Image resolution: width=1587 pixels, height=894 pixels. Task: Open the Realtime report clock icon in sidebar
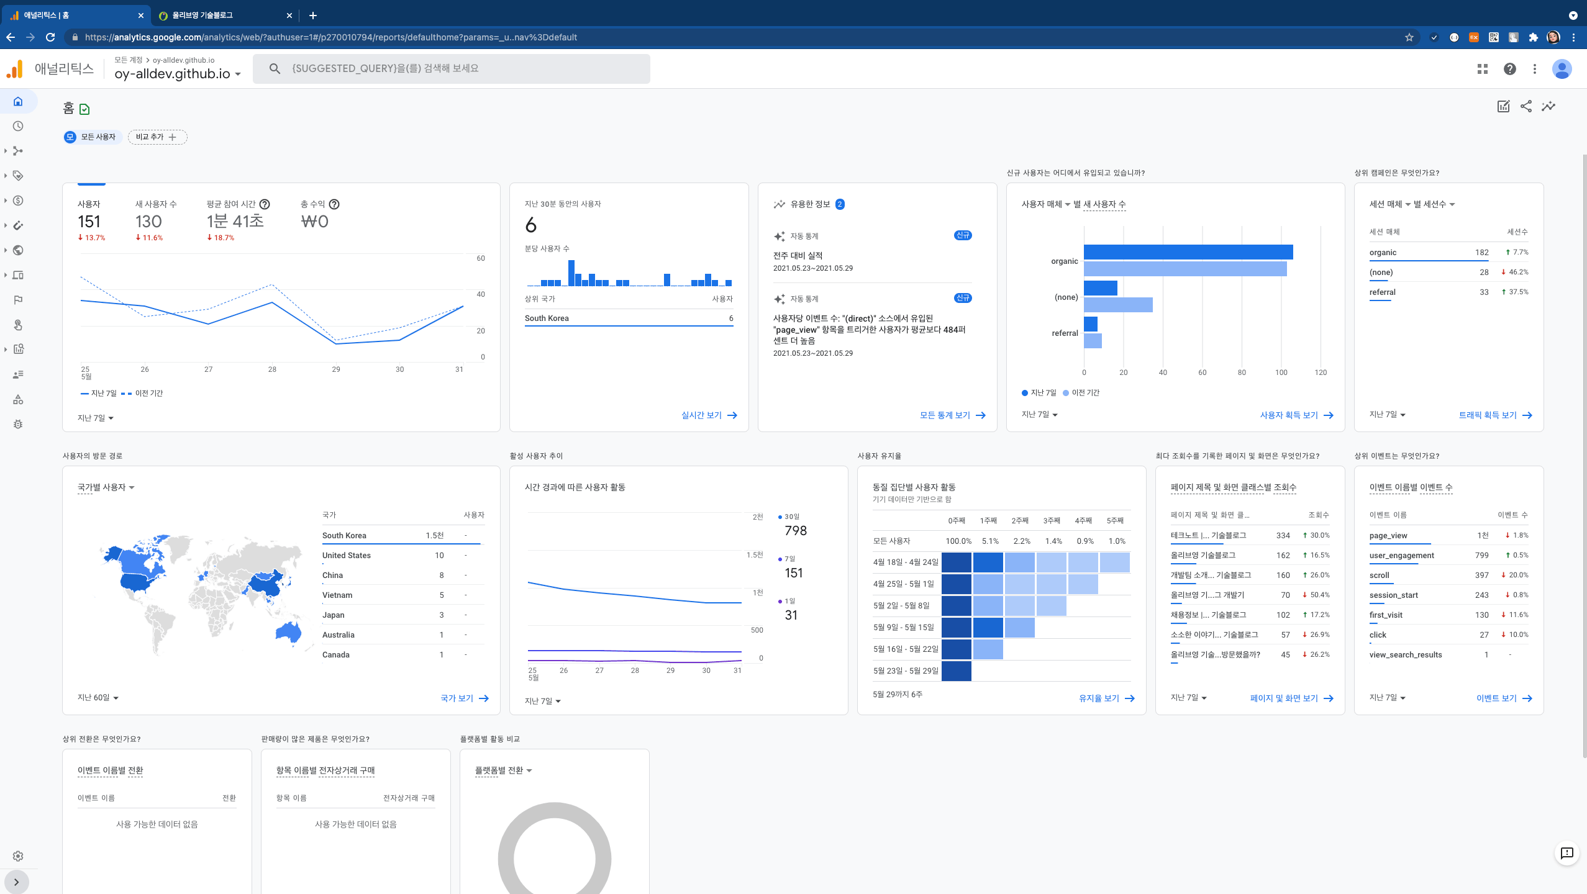(x=18, y=126)
